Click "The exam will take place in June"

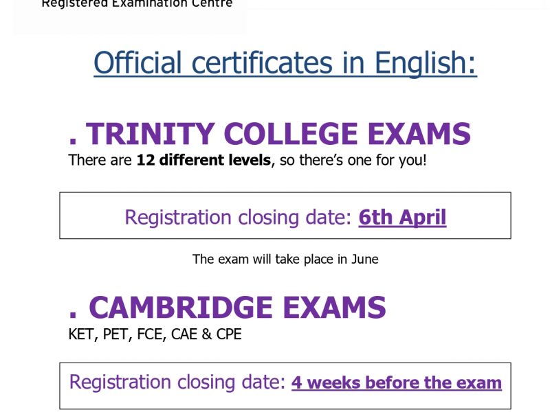point(285,260)
